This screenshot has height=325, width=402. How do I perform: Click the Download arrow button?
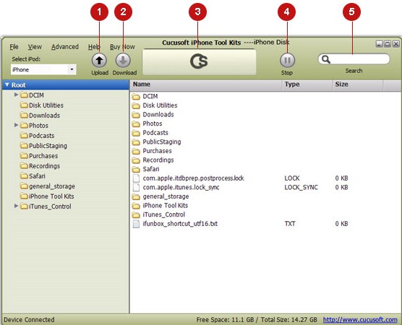[124, 61]
